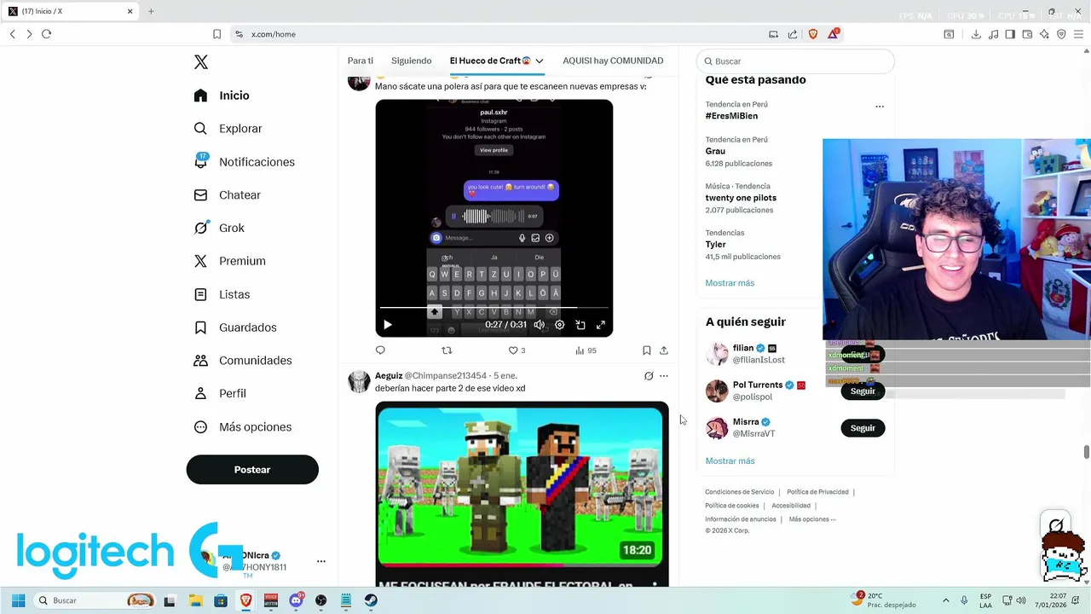Open Política de Privacidad link
The image size is (1091, 614).
[817, 492]
